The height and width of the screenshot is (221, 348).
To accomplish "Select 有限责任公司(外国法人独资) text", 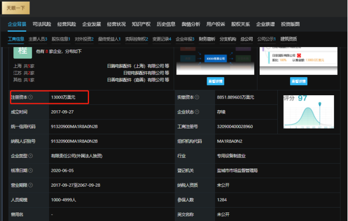I will click(x=77, y=156).
